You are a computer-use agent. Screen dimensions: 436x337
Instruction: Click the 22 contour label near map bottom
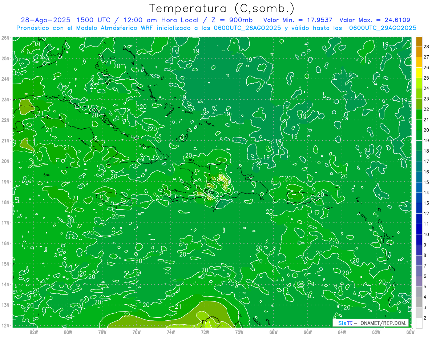(127, 315)
